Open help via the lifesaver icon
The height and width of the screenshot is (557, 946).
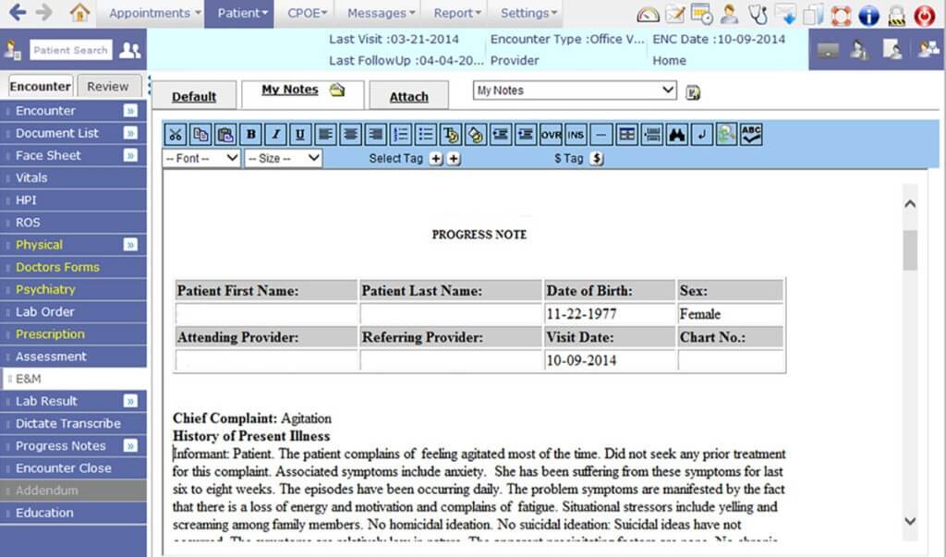coord(839,14)
